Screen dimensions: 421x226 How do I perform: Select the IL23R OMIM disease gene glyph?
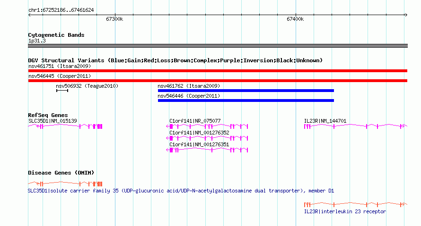(356, 205)
